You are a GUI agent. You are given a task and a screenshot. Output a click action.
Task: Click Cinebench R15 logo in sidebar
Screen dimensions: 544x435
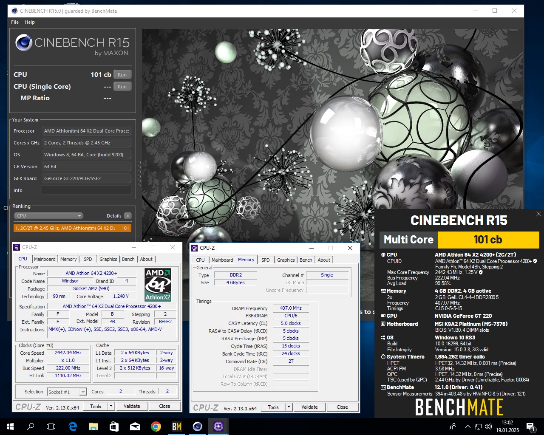(x=72, y=45)
